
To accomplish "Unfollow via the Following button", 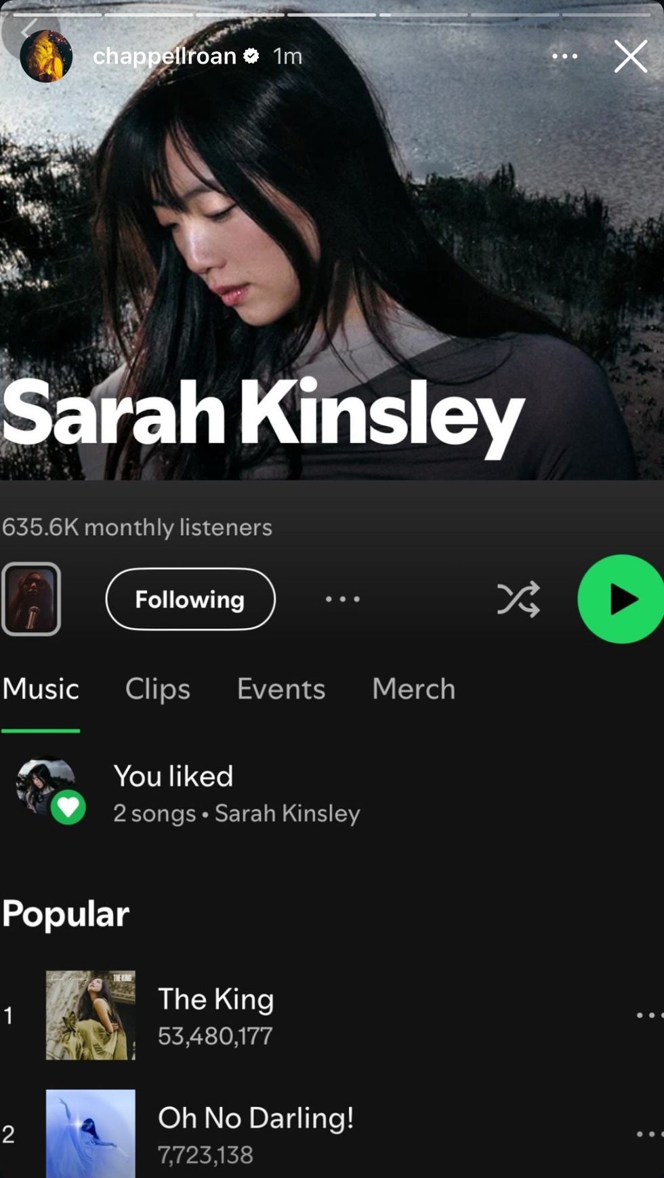I will coord(190,599).
